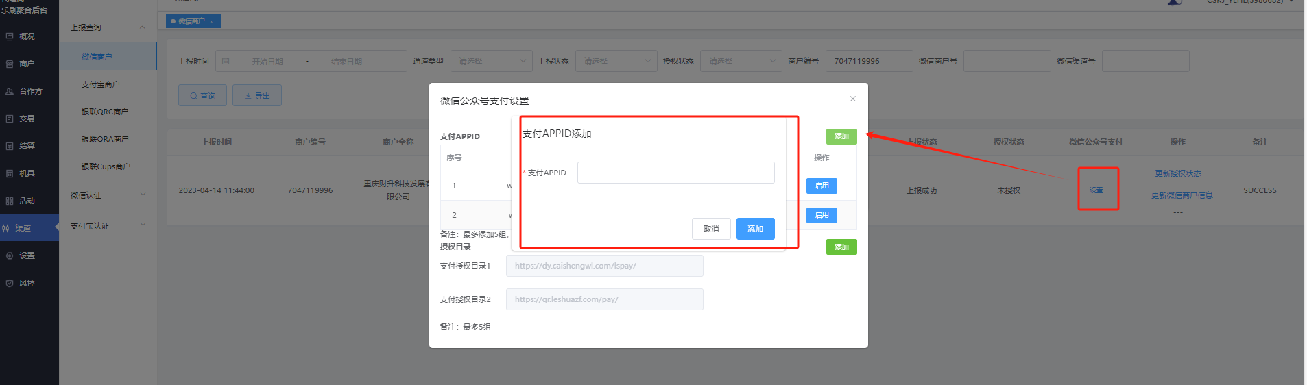1307x385 pixels.
Task: Click the 结束日期 end date field
Action: pyautogui.click(x=346, y=61)
